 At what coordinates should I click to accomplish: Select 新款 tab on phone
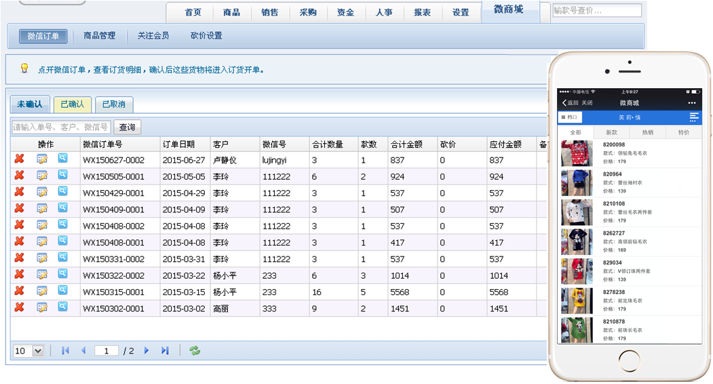pyautogui.click(x=612, y=132)
